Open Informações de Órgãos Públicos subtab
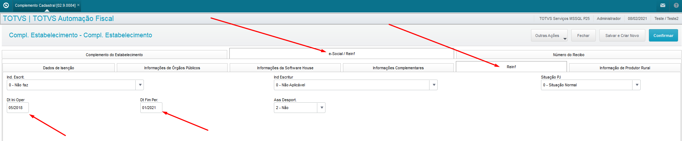 tap(172, 68)
